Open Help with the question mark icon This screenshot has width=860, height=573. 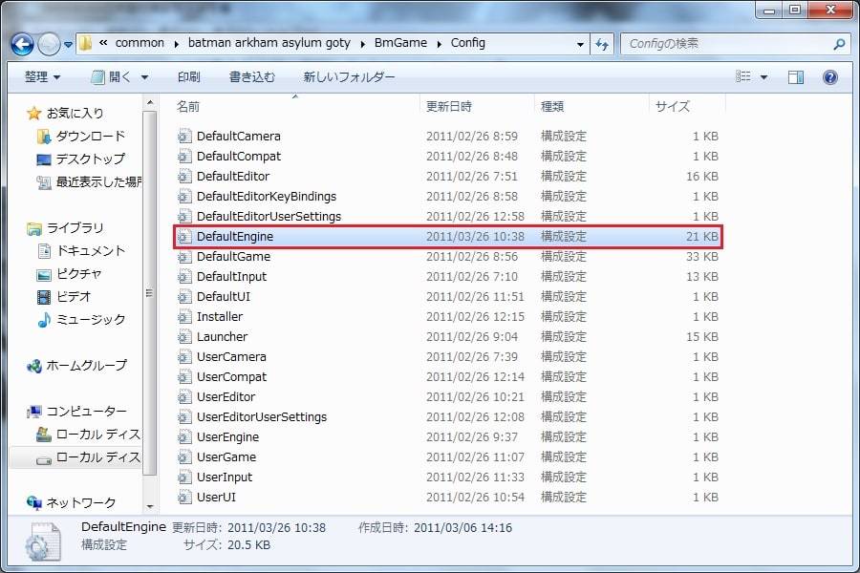[x=829, y=77]
